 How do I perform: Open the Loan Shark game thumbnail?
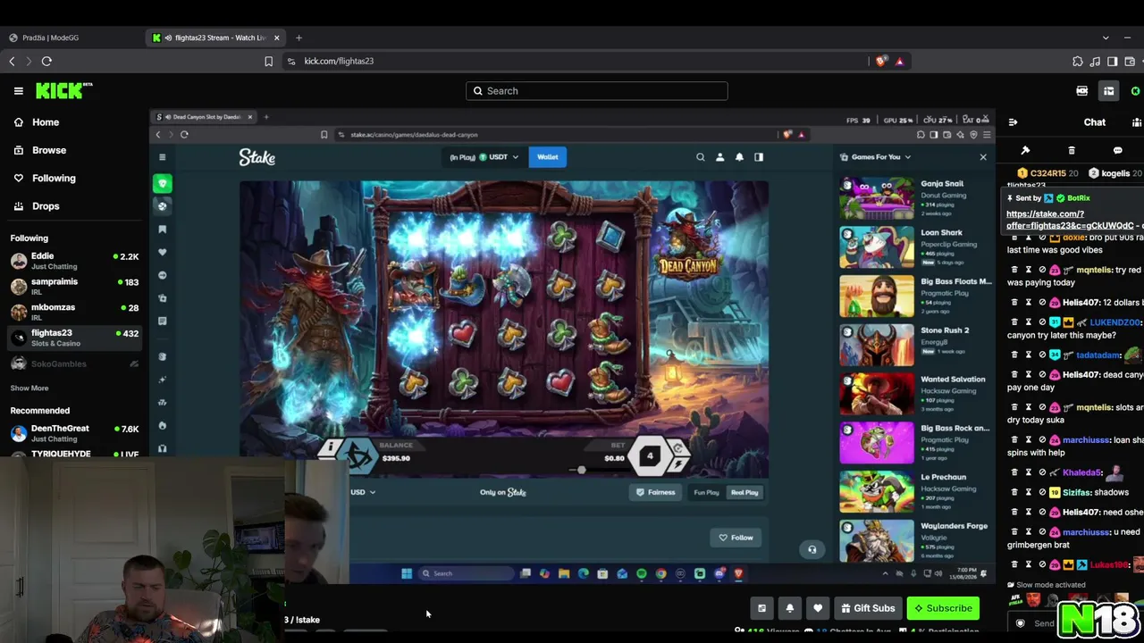point(876,246)
